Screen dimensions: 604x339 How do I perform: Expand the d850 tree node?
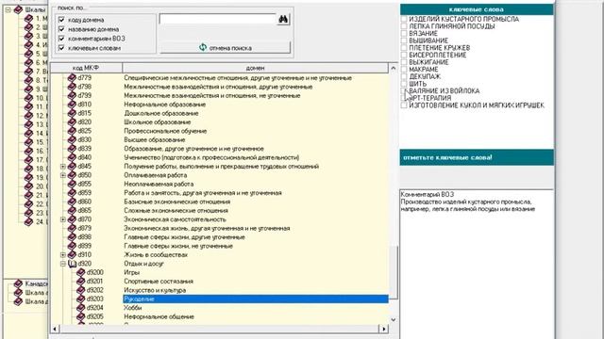click(x=63, y=175)
